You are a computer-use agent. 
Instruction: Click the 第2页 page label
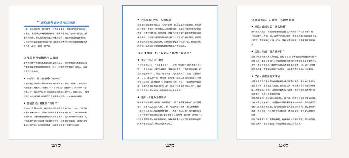(170, 145)
